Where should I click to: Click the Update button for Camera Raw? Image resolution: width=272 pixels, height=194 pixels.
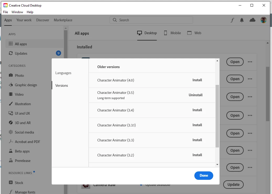(x=233, y=185)
